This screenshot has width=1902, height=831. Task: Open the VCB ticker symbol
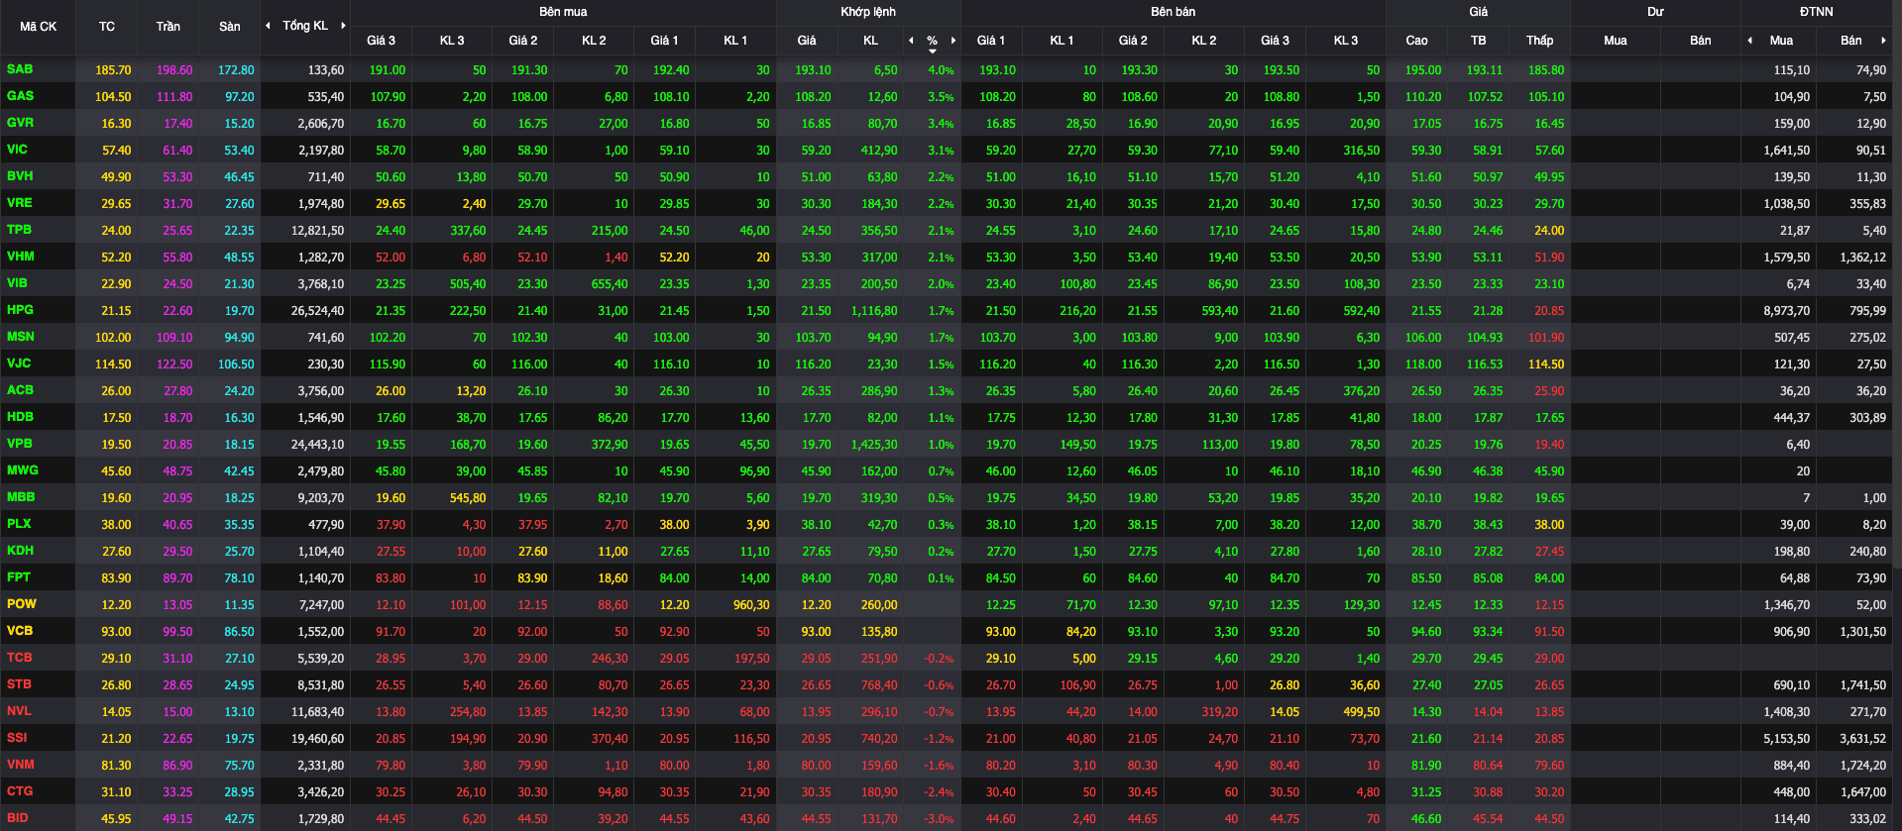tap(19, 631)
